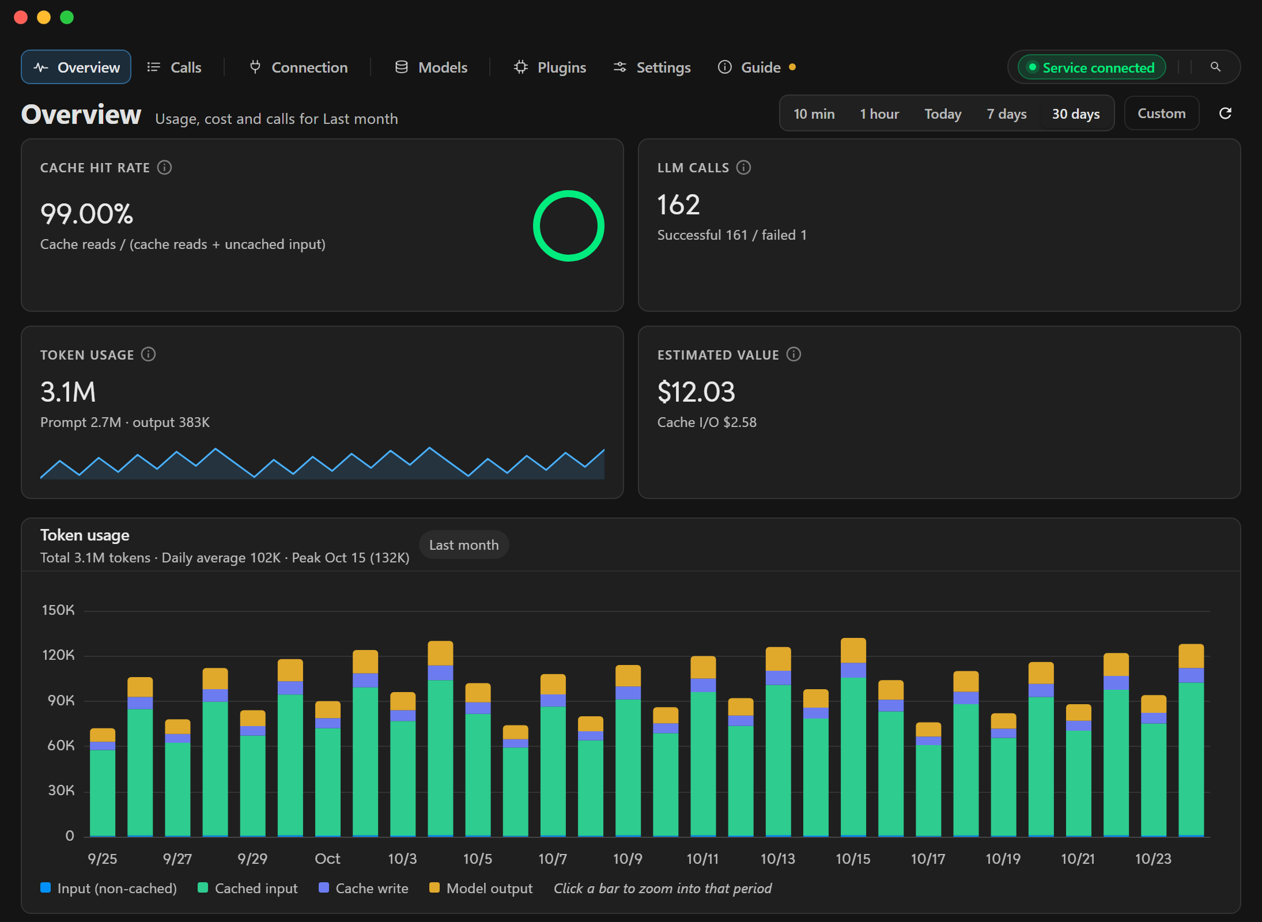Toggle the Input (non-cached) legend swatch

(46, 887)
